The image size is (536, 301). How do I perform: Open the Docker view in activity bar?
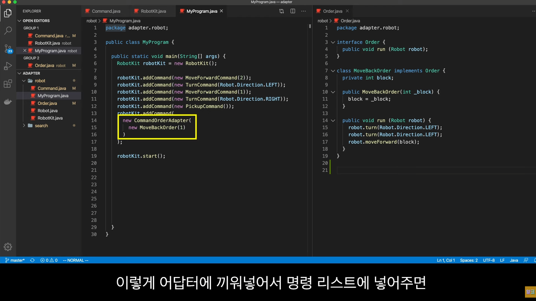pyautogui.click(x=8, y=101)
